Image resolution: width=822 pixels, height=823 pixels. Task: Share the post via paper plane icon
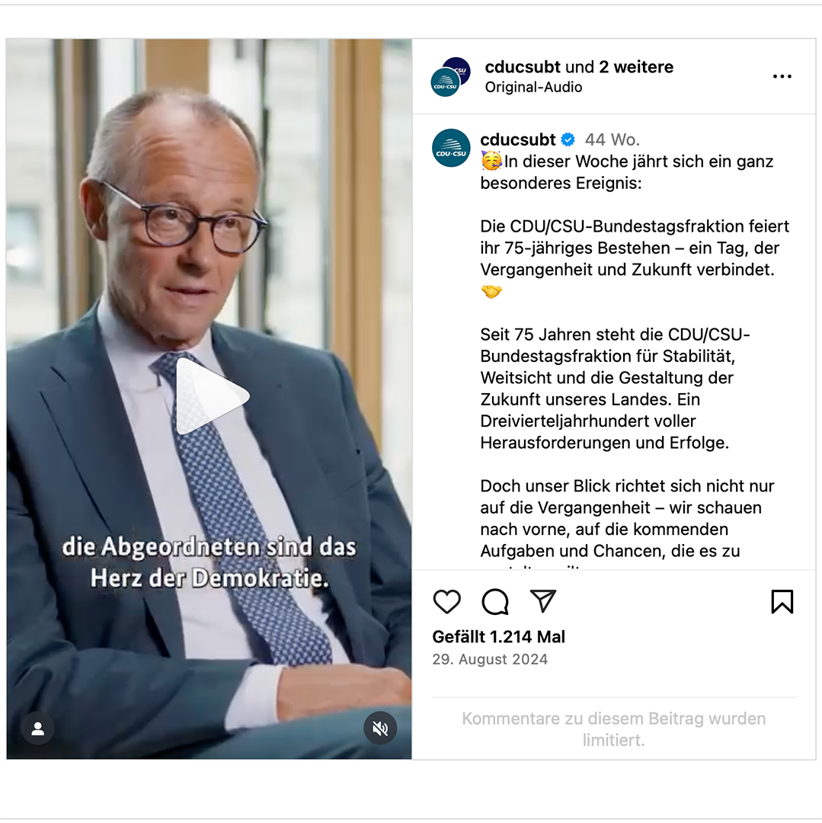pos(542,601)
